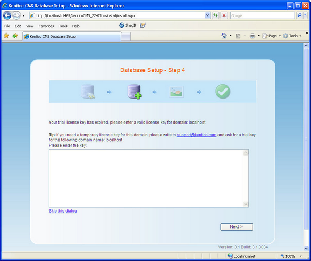Open the Tools command bar gear menu
Screen dimensions: 311x261
point(292,36)
